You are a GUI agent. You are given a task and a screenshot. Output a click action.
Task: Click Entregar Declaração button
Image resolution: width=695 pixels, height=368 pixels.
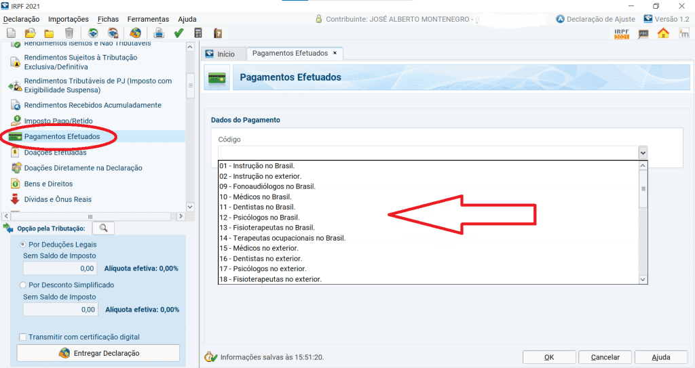point(98,353)
